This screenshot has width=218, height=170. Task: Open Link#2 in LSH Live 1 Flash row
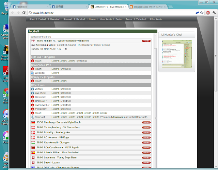point(63,61)
